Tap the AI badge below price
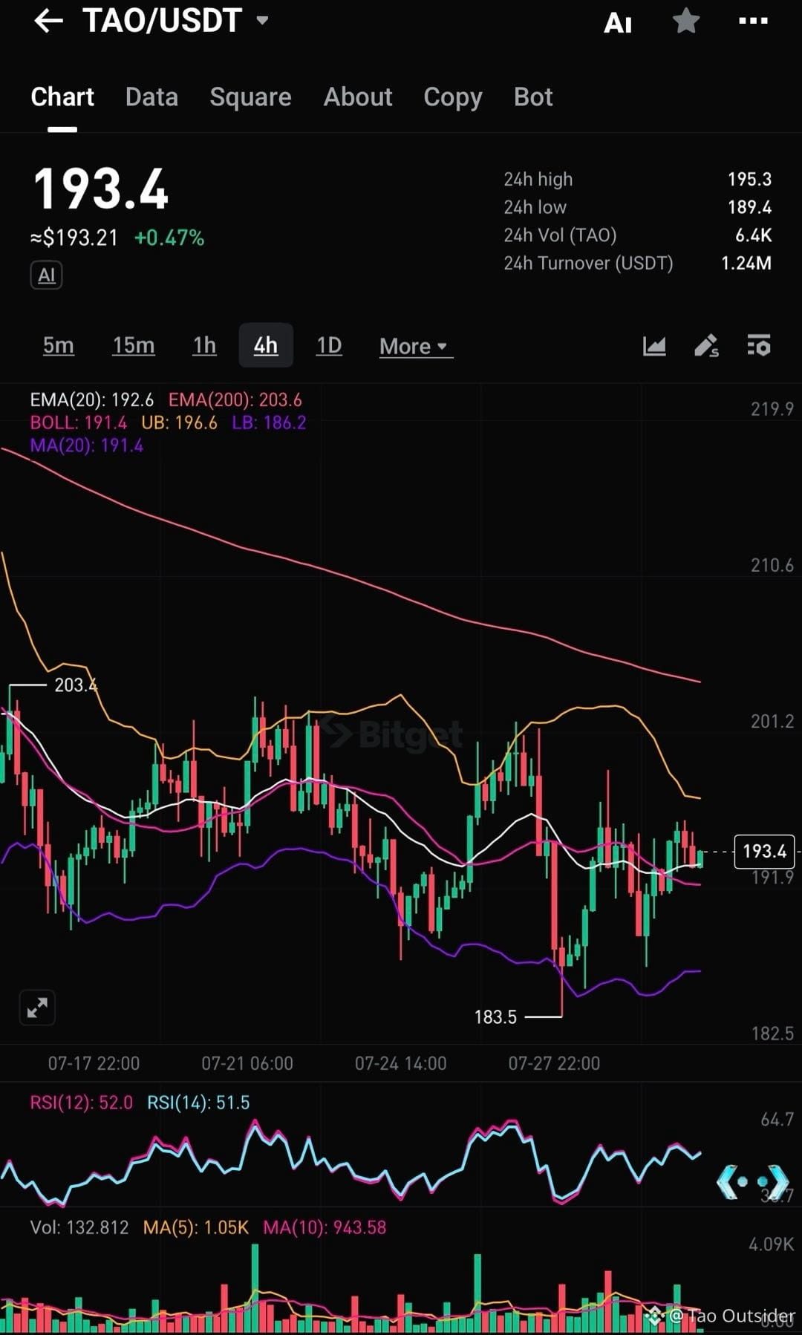The image size is (802, 1335). tap(46, 275)
